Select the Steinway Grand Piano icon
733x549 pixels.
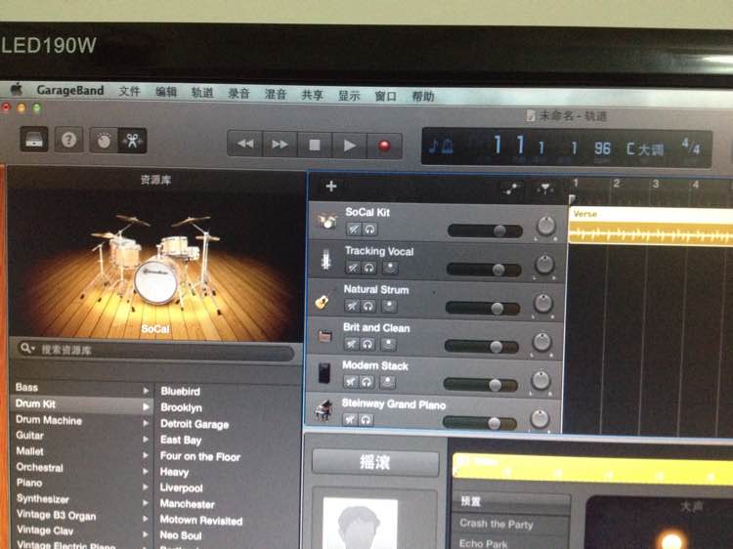[x=323, y=410]
